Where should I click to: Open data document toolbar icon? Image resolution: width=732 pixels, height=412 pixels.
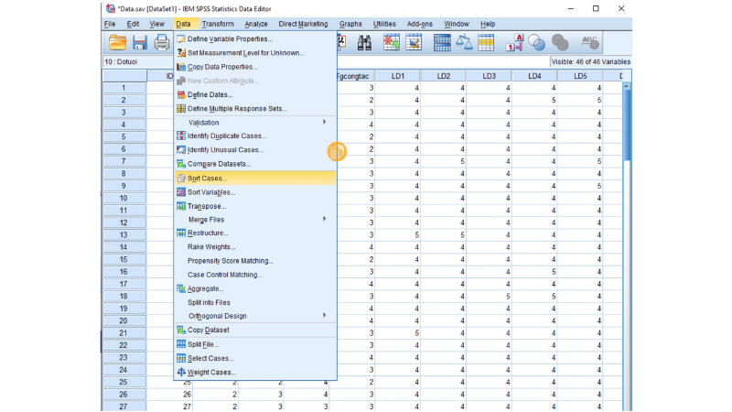pos(117,42)
